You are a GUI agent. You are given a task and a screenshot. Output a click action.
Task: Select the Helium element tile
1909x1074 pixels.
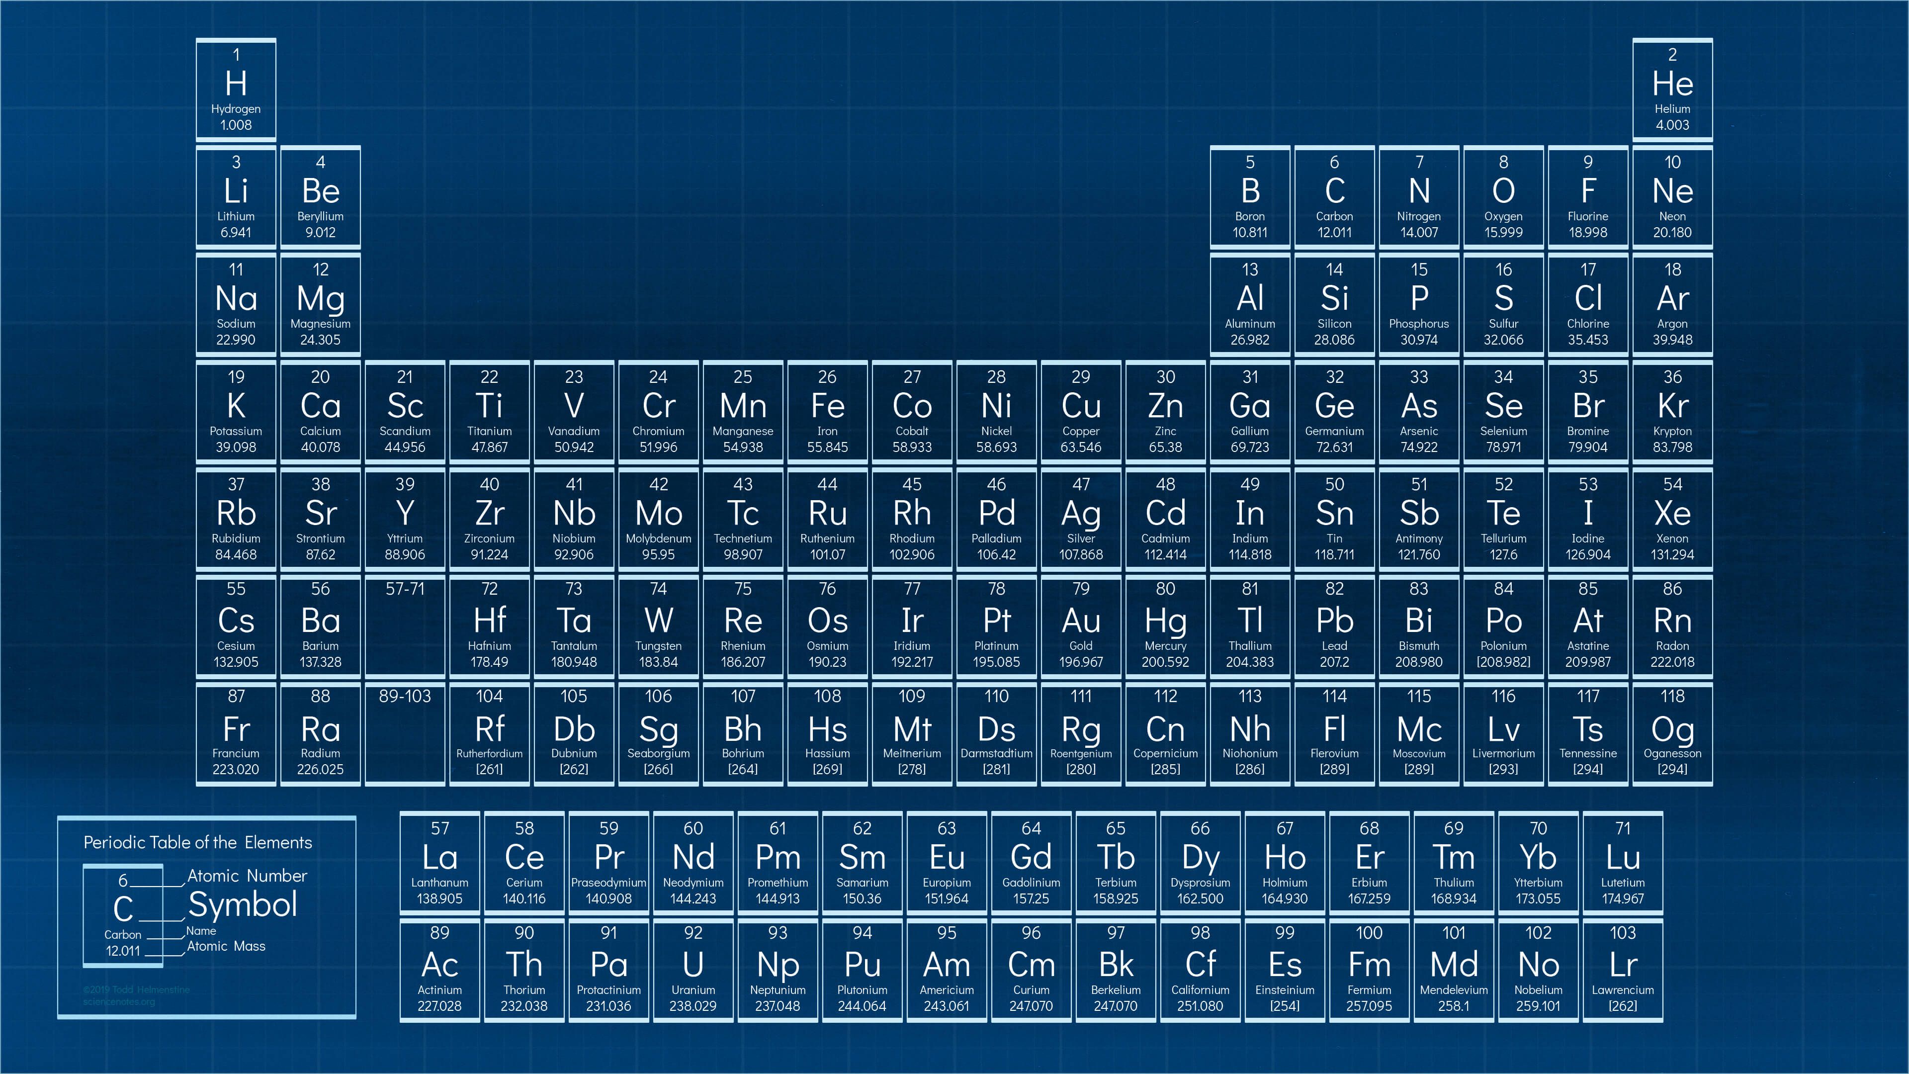pyautogui.click(x=1672, y=89)
